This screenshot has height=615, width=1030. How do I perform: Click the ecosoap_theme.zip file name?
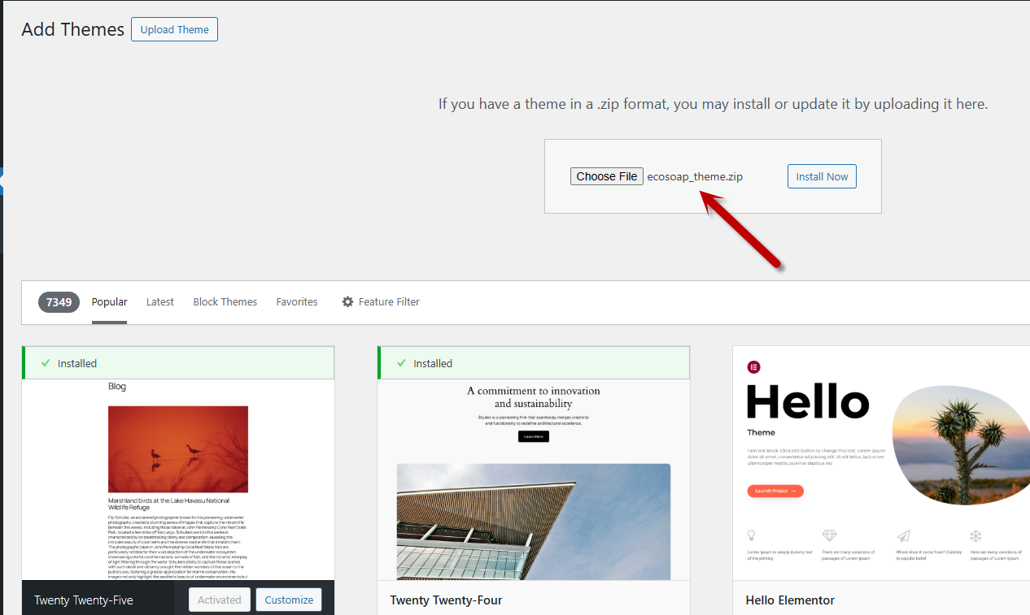coord(695,176)
